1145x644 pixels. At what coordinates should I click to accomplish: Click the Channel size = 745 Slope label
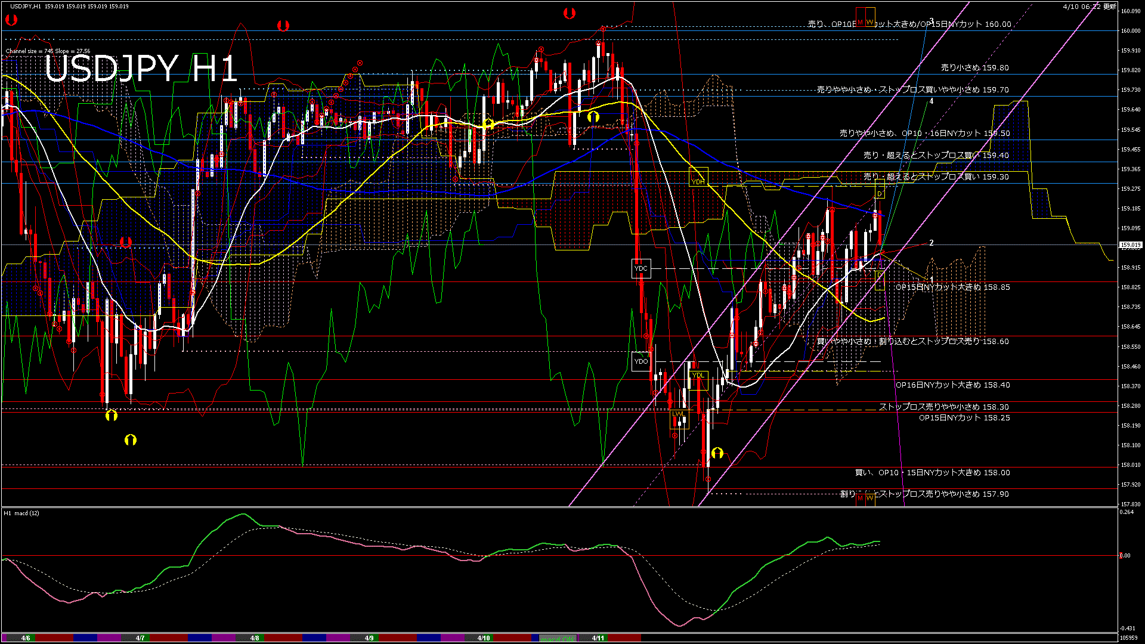click(x=48, y=51)
